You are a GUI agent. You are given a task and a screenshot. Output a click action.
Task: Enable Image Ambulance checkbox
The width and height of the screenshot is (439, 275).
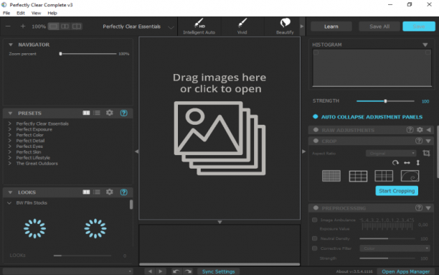[315, 220]
